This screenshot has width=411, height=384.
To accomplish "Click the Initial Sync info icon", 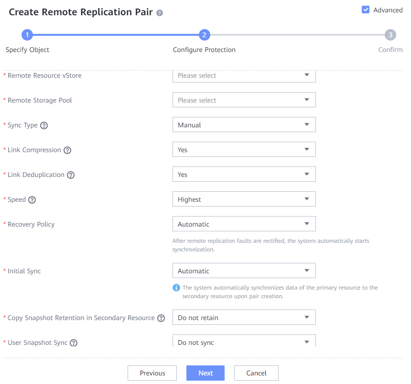I will coord(176,288).
